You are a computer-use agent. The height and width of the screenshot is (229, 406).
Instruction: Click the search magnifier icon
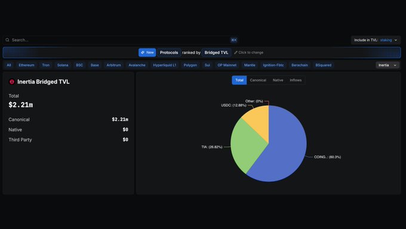point(7,40)
